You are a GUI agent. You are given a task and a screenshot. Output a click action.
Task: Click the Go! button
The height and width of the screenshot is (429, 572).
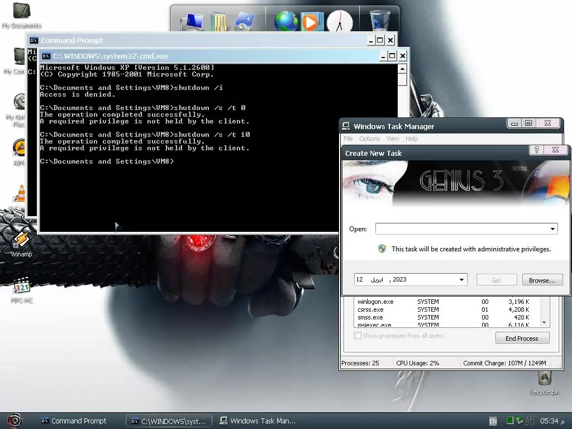[x=497, y=280]
